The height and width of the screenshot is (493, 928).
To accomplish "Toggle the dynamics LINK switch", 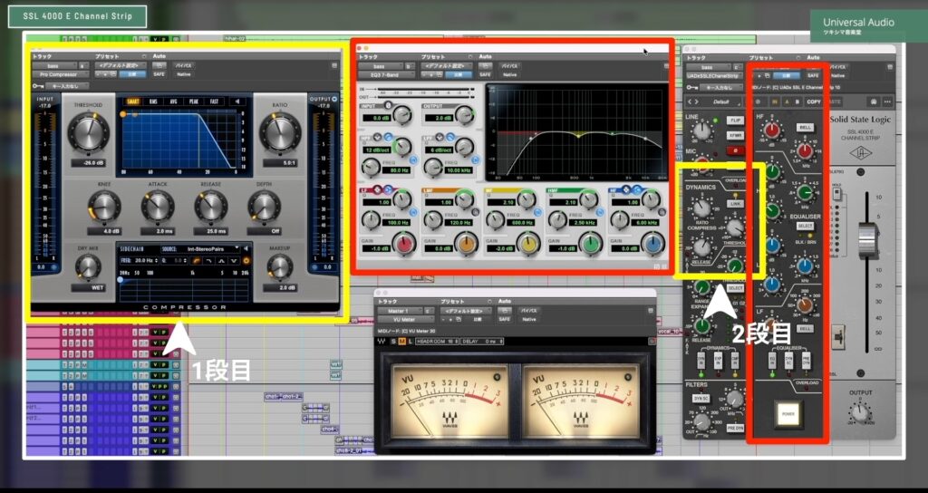I will pos(735,204).
